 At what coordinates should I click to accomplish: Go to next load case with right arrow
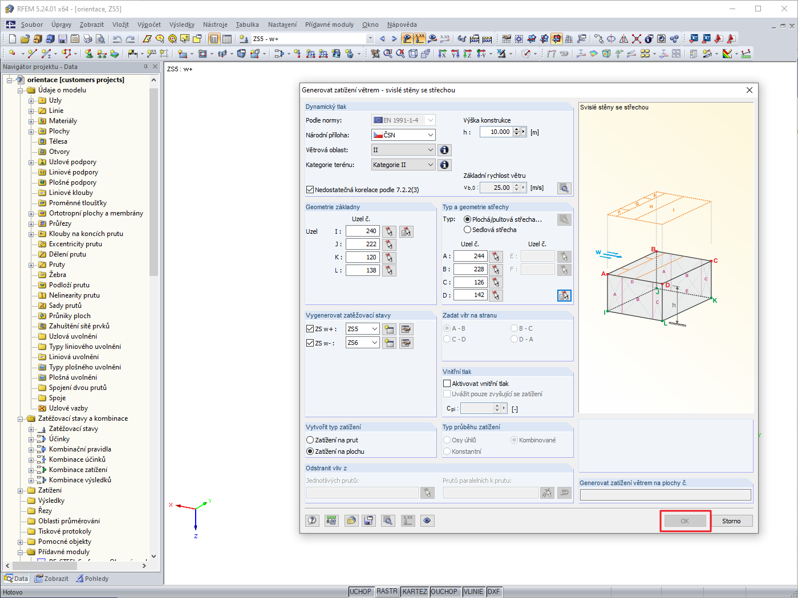pyautogui.click(x=394, y=39)
